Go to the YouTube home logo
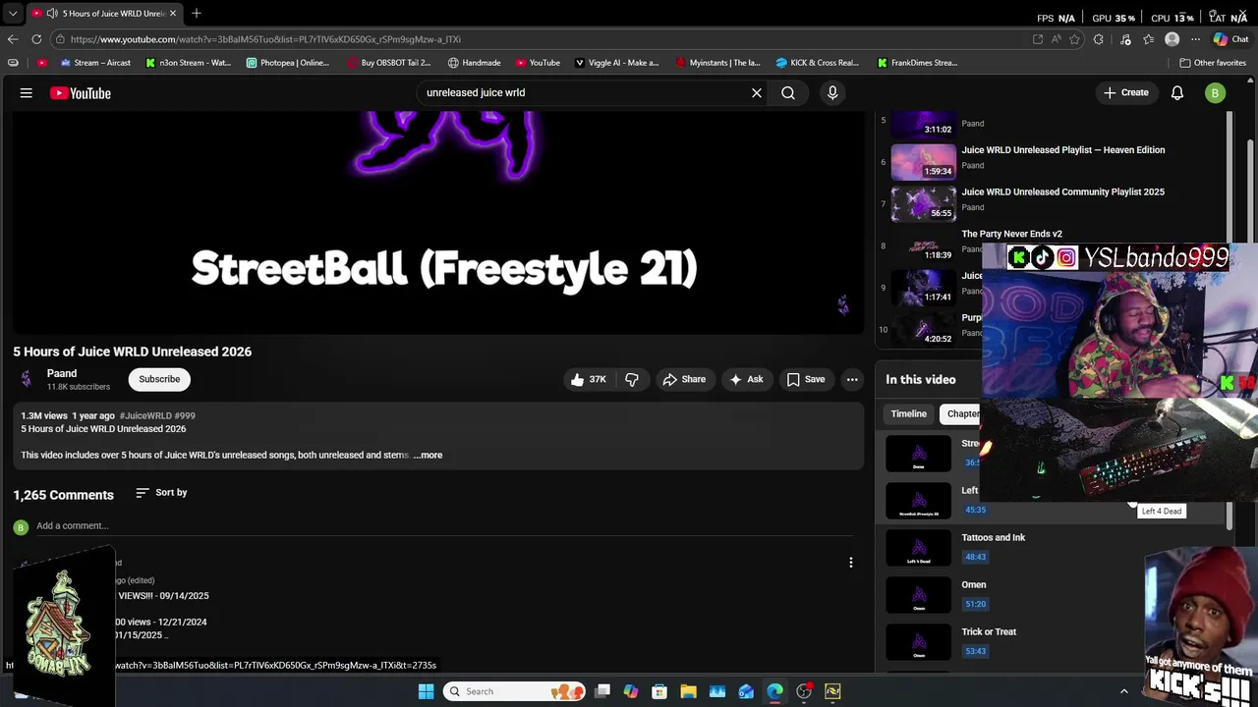The width and height of the screenshot is (1258, 707). tap(81, 93)
